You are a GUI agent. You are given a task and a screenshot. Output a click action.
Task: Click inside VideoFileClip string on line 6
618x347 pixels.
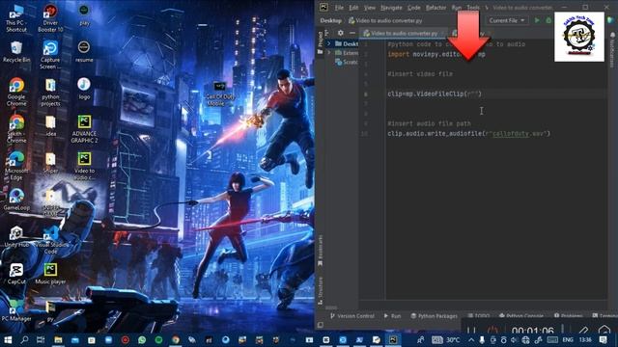click(x=474, y=93)
